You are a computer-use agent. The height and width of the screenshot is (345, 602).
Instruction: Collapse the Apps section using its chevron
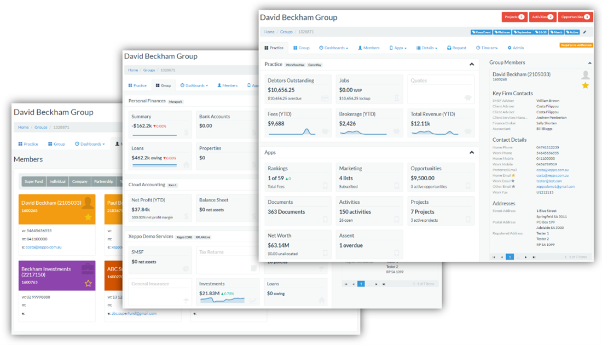pos(472,153)
